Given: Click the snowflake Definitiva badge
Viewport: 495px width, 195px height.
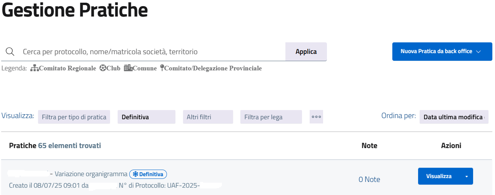Looking at the screenshot, I should pos(148,174).
